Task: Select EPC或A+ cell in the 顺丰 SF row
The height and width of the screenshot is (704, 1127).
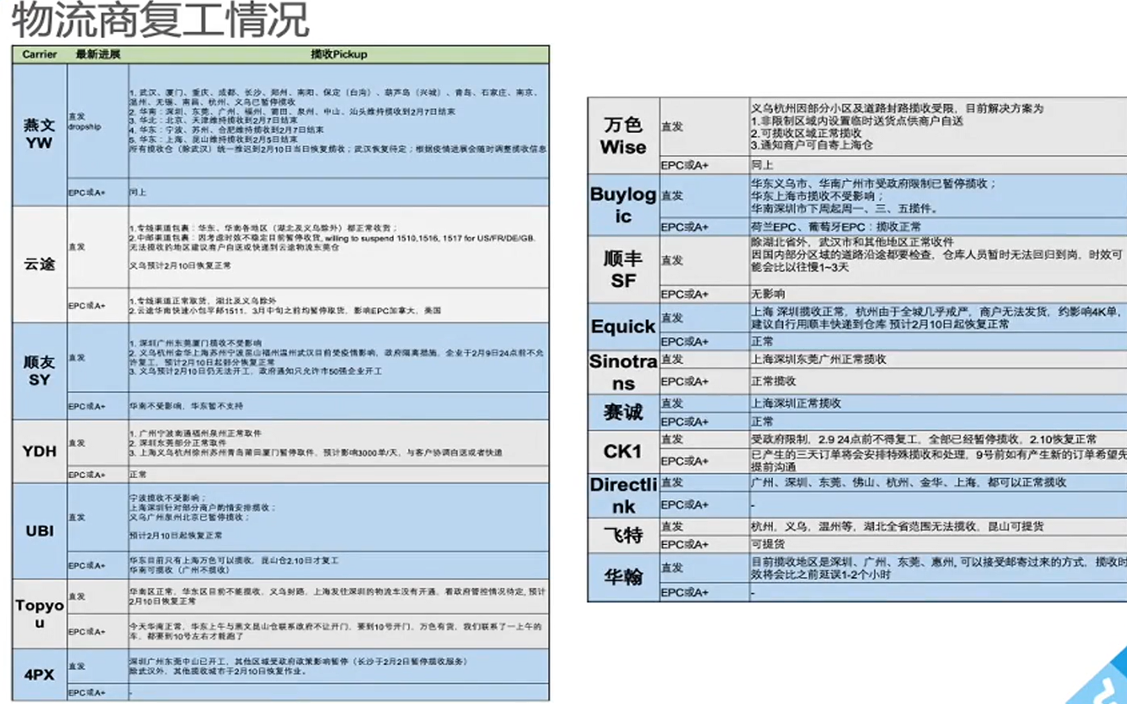Action: [704, 294]
